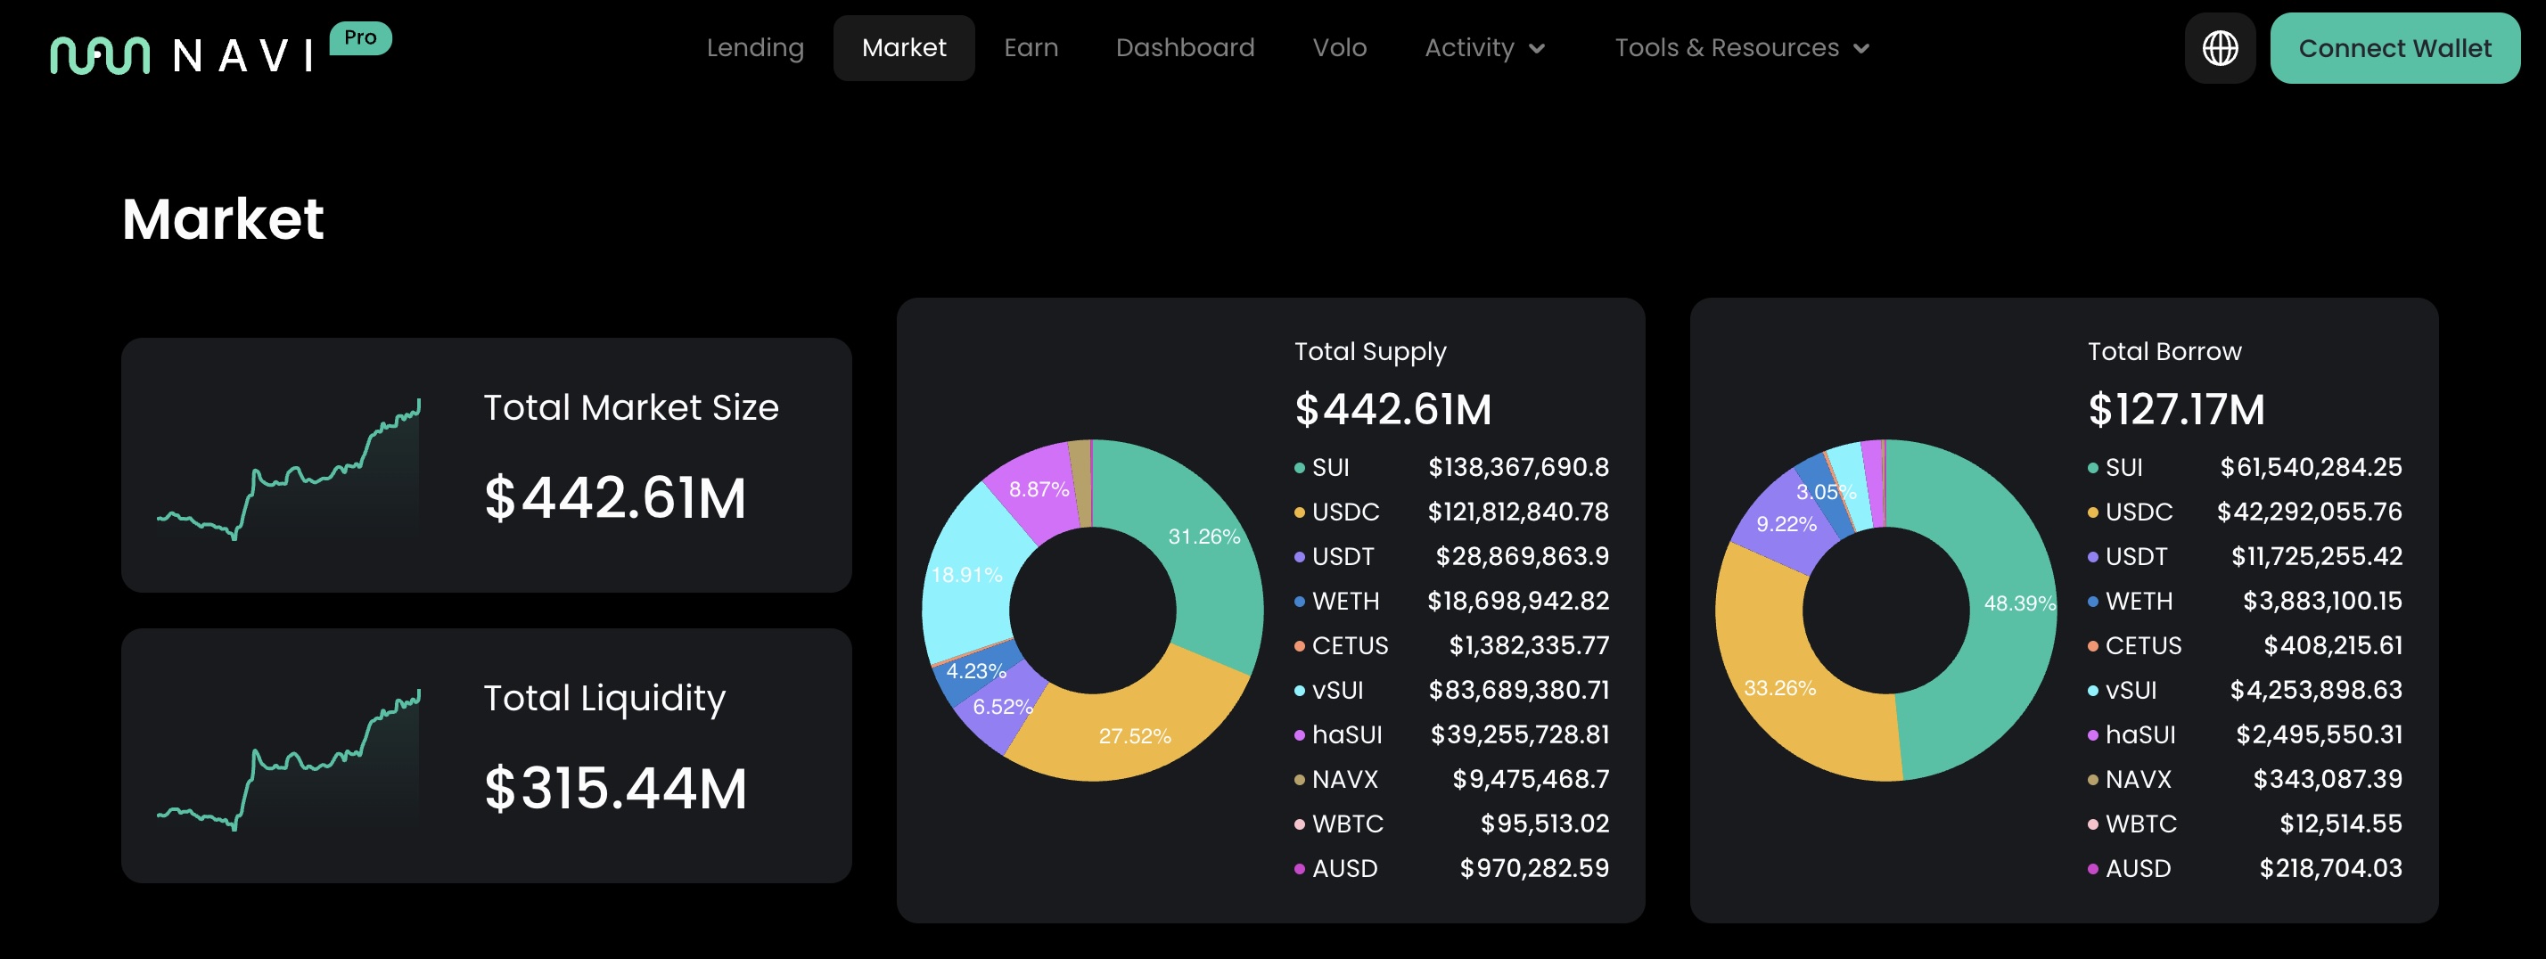2546x959 pixels.
Task: Click the $127.17M Total Borrow value
Action: point(2175,409)
